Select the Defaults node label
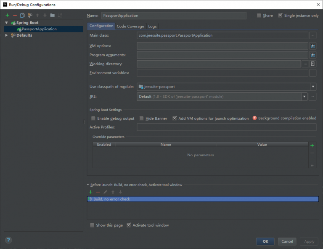323x249 pixels. [24, 35]
